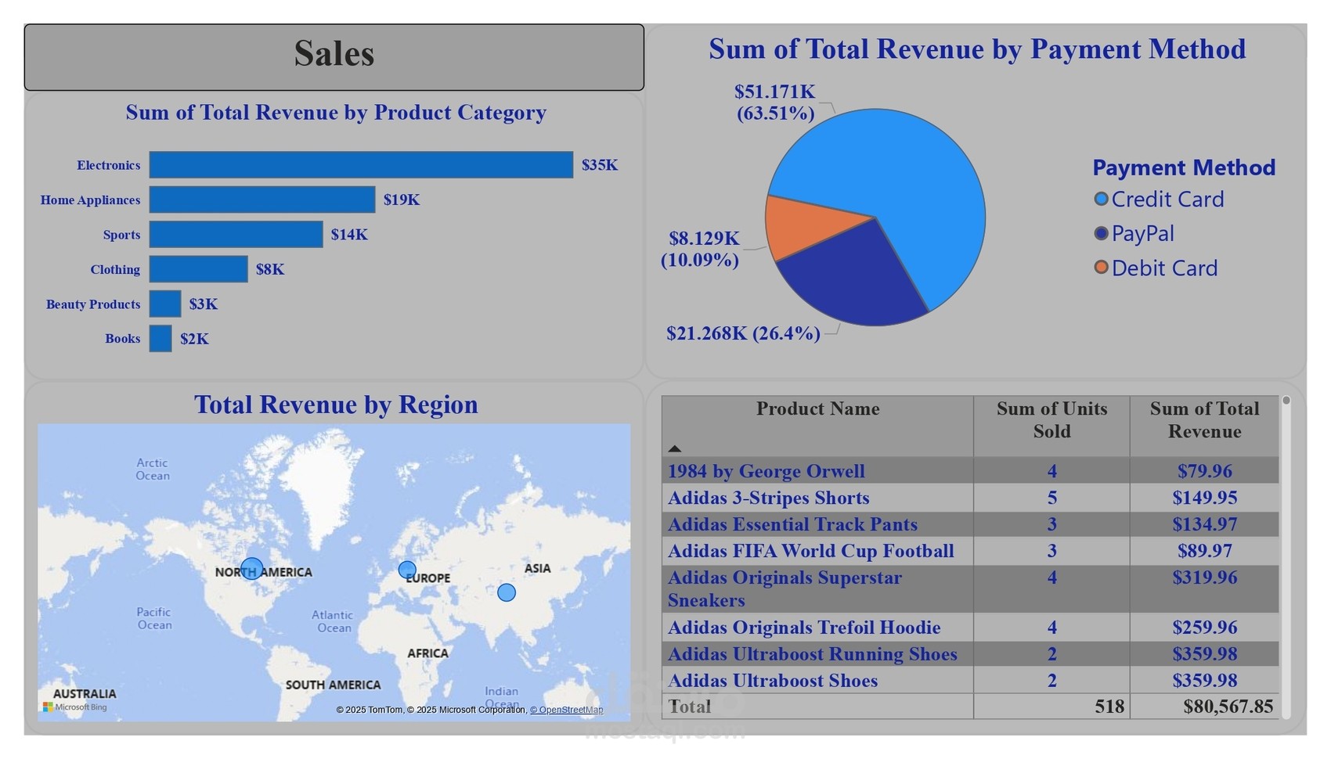This screenshot has height=759, width=1331.
Task: Click the Sales title box
Action: coord(334,57)
